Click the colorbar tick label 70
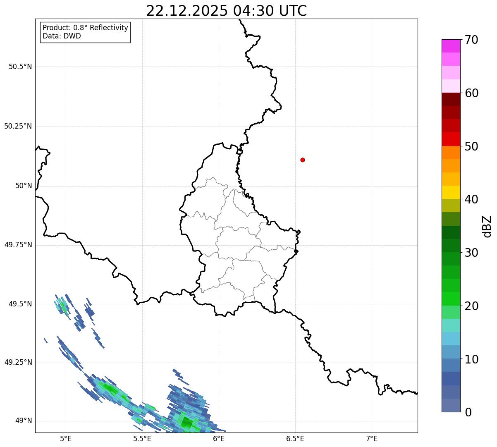Viewport: 497px width, 447px height. [x=471, y=40]
